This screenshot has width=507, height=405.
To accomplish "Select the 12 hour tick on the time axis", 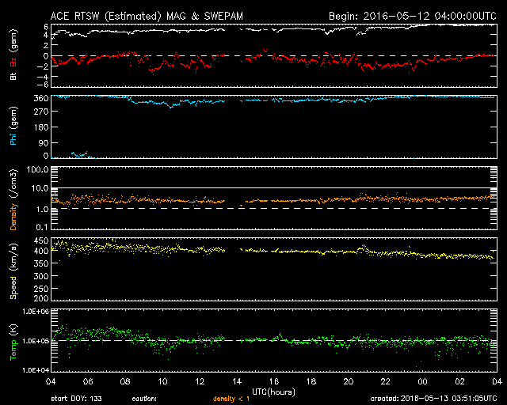I will [x=200, y=381].
